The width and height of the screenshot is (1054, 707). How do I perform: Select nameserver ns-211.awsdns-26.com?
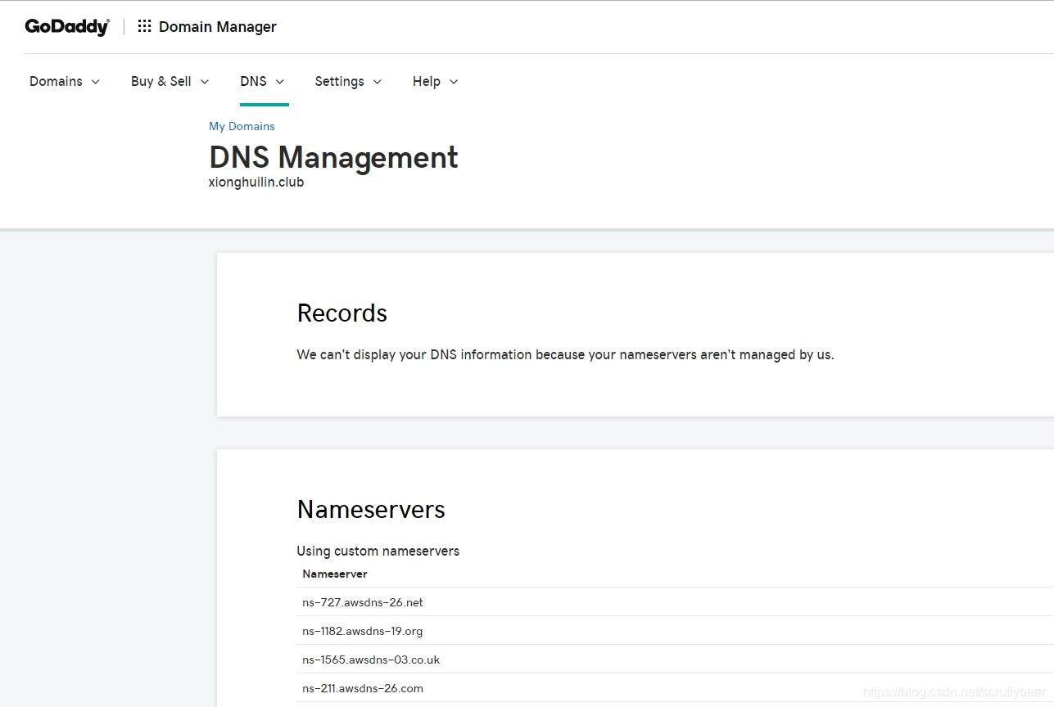pos(363,688)
